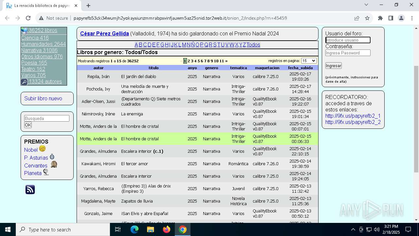Click the P. Asturias award icon

52,157
